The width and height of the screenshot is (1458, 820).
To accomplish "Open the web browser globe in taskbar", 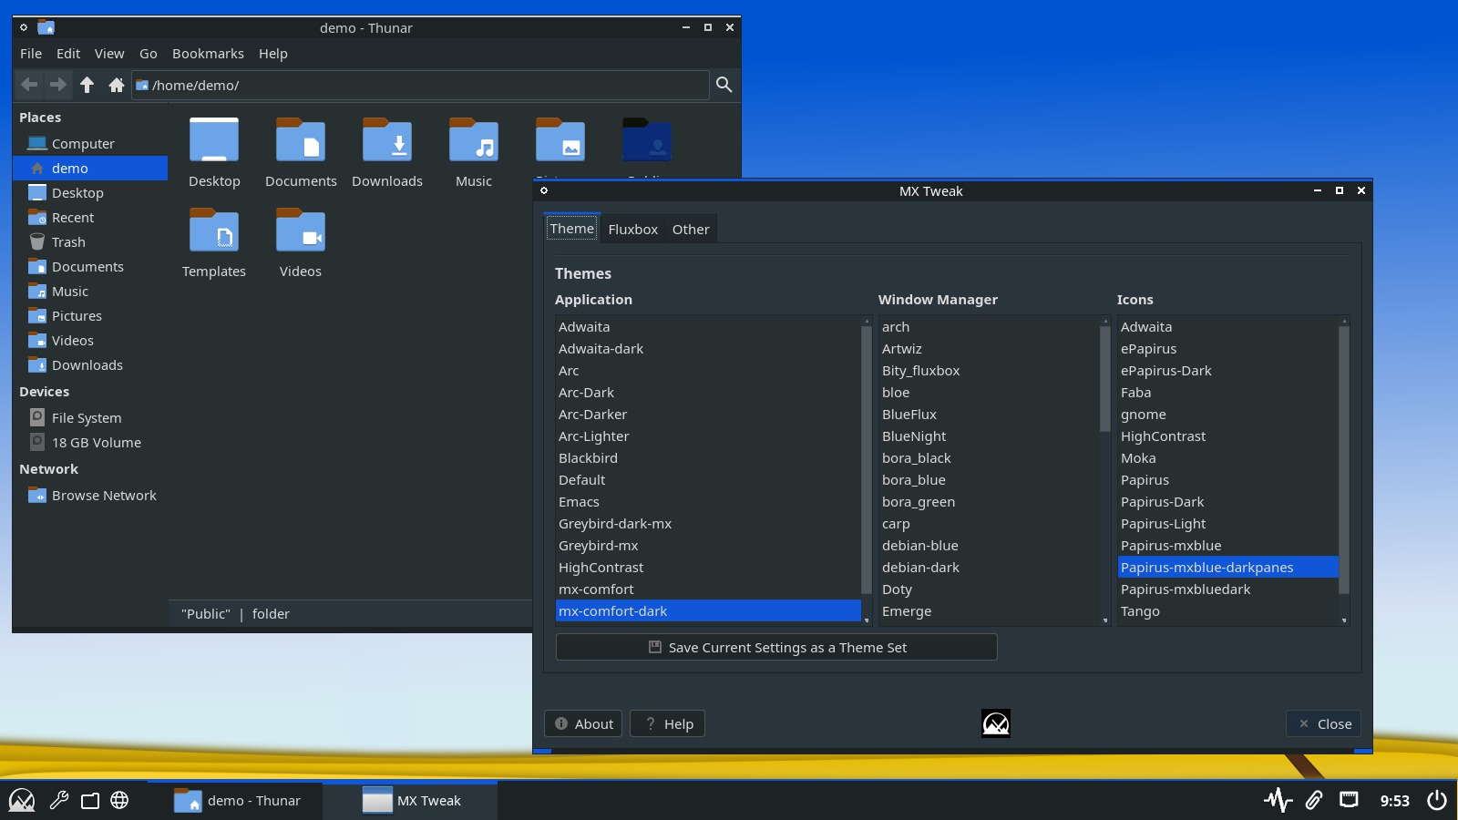I will click(119, 800).
